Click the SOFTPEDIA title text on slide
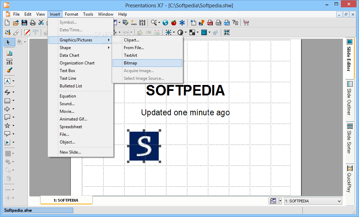The height and width of the screenshot is (217, 359). [x=185, y=90]
